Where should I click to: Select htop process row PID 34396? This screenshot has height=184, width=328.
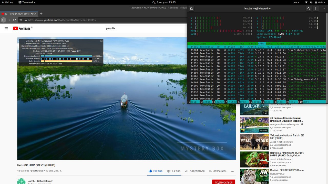coord(257,99)
